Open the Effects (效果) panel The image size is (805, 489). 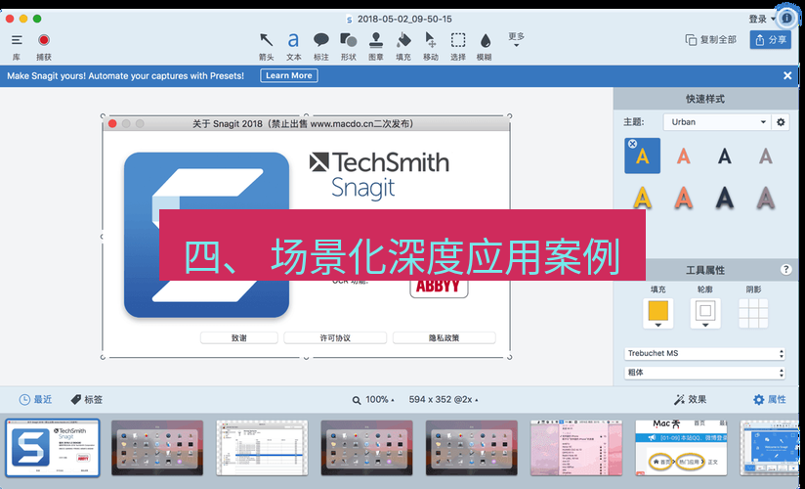point(690,400)
